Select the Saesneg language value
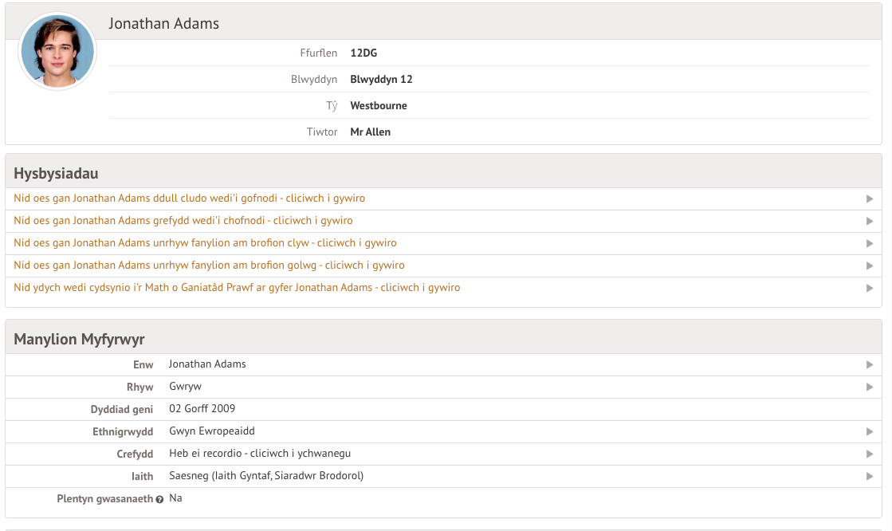Viewport: 892px width, 531px height. 266,476
